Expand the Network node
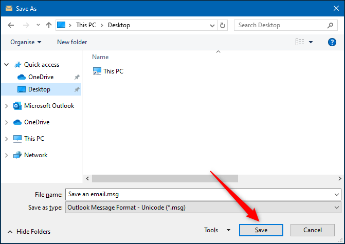The height and width of the screenshot is (244, 345). click(x=7, y=155)
